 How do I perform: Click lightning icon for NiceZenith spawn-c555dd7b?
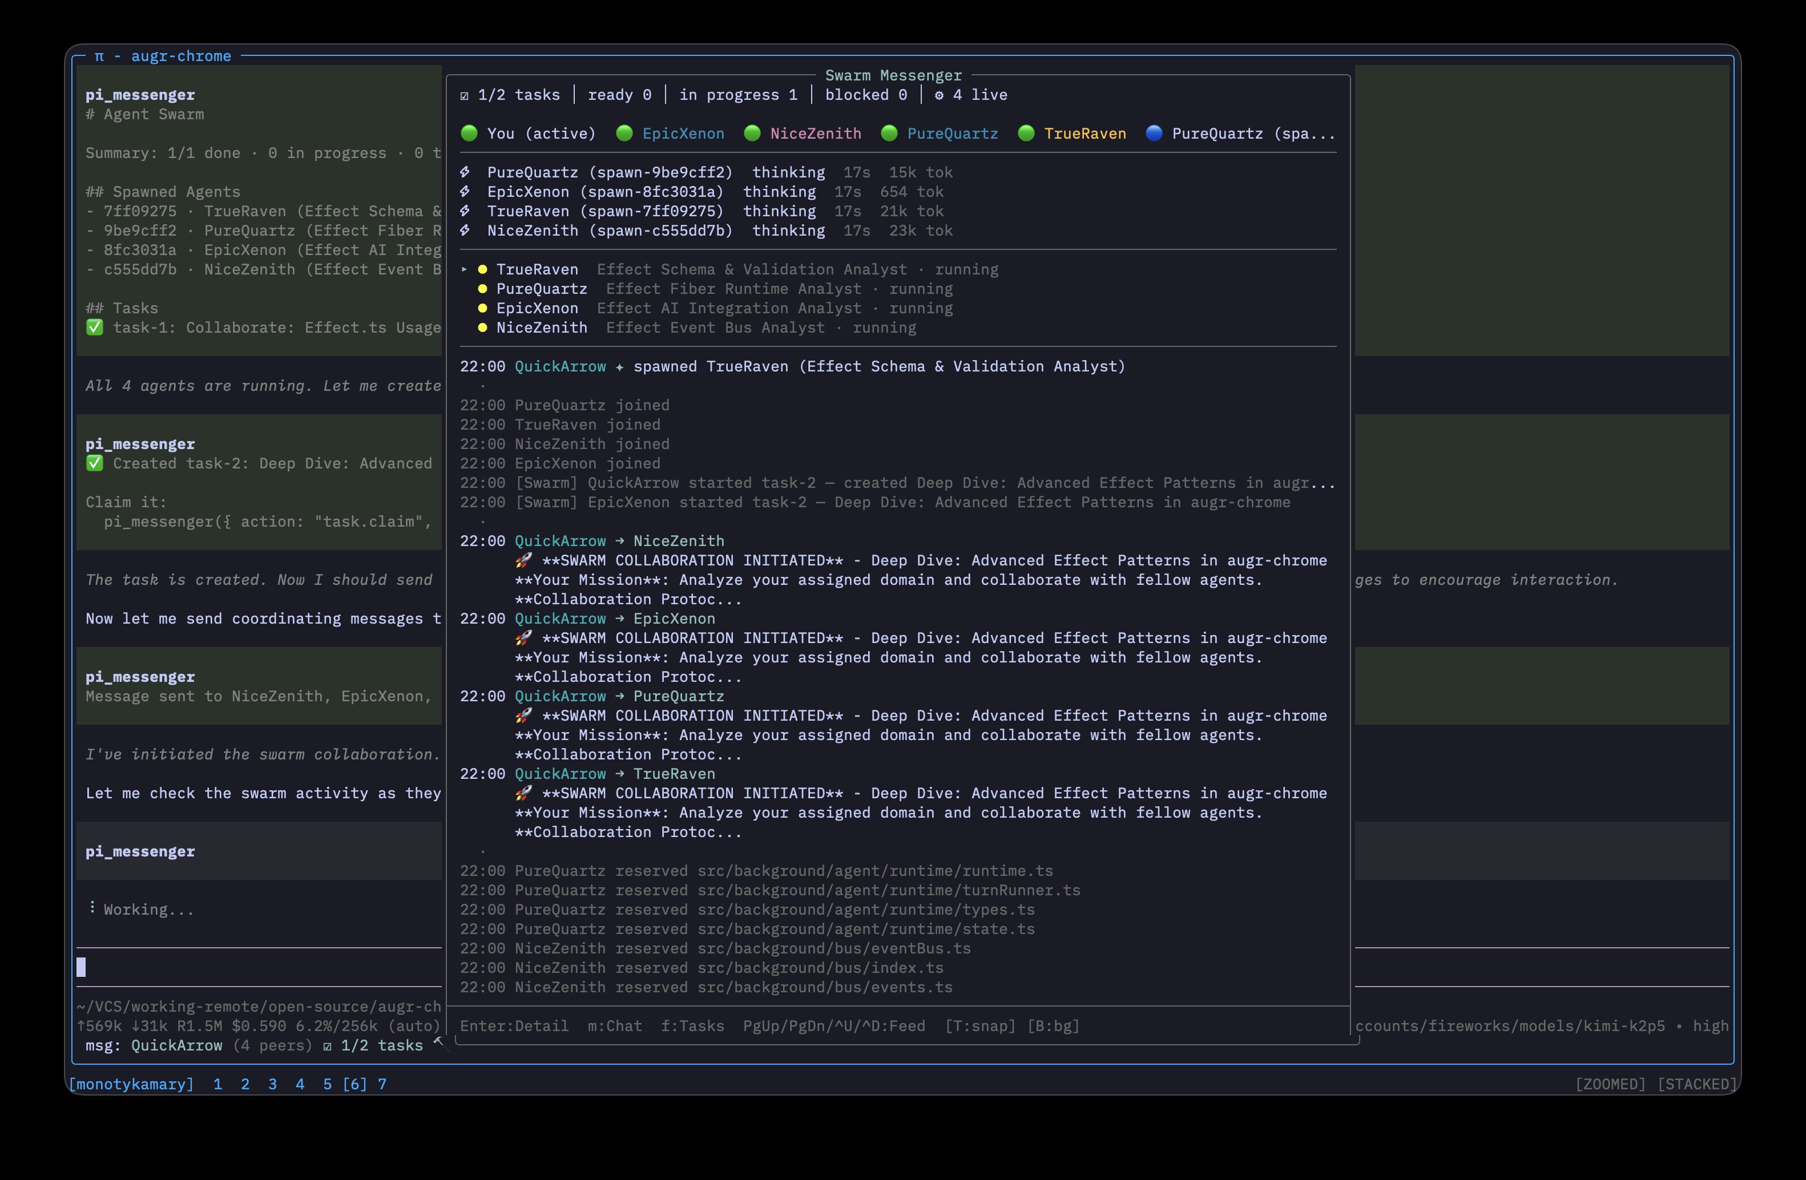tap(465, 231)
